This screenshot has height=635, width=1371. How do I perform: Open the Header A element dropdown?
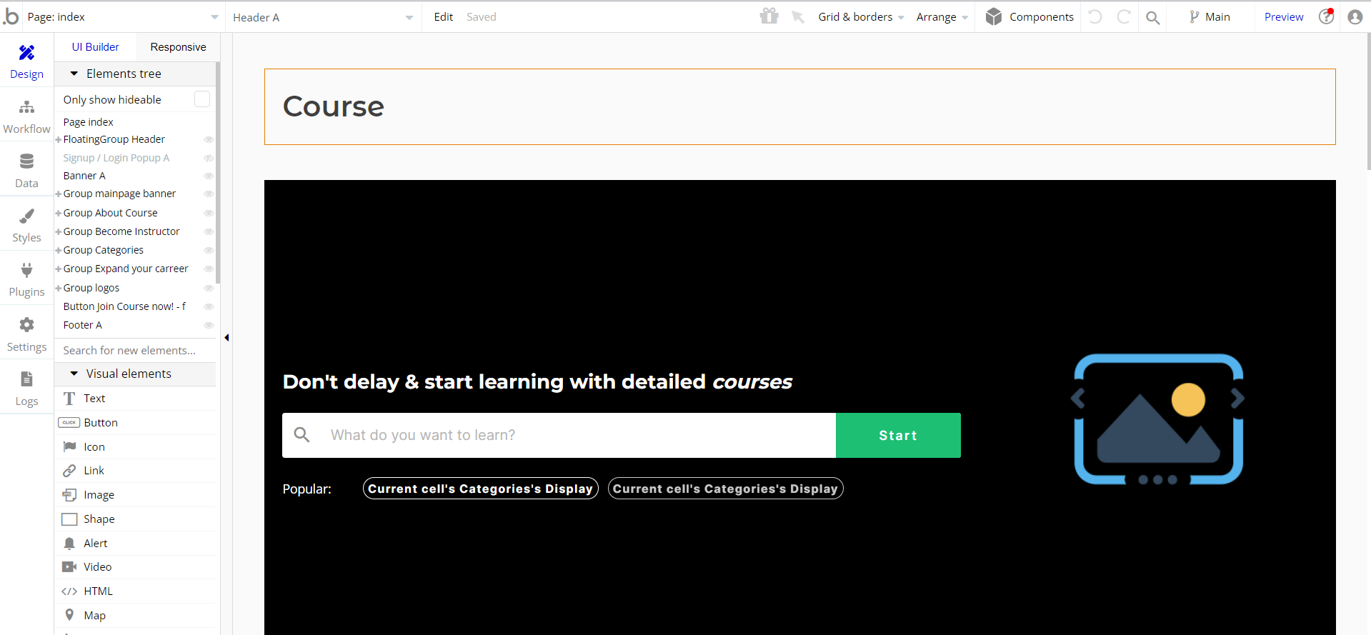(323, 17)
